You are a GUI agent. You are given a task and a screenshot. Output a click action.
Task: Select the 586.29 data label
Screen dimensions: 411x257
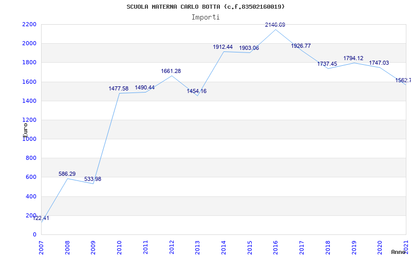point(67,174)
